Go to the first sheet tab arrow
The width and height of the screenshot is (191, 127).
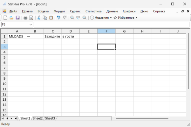3,118
